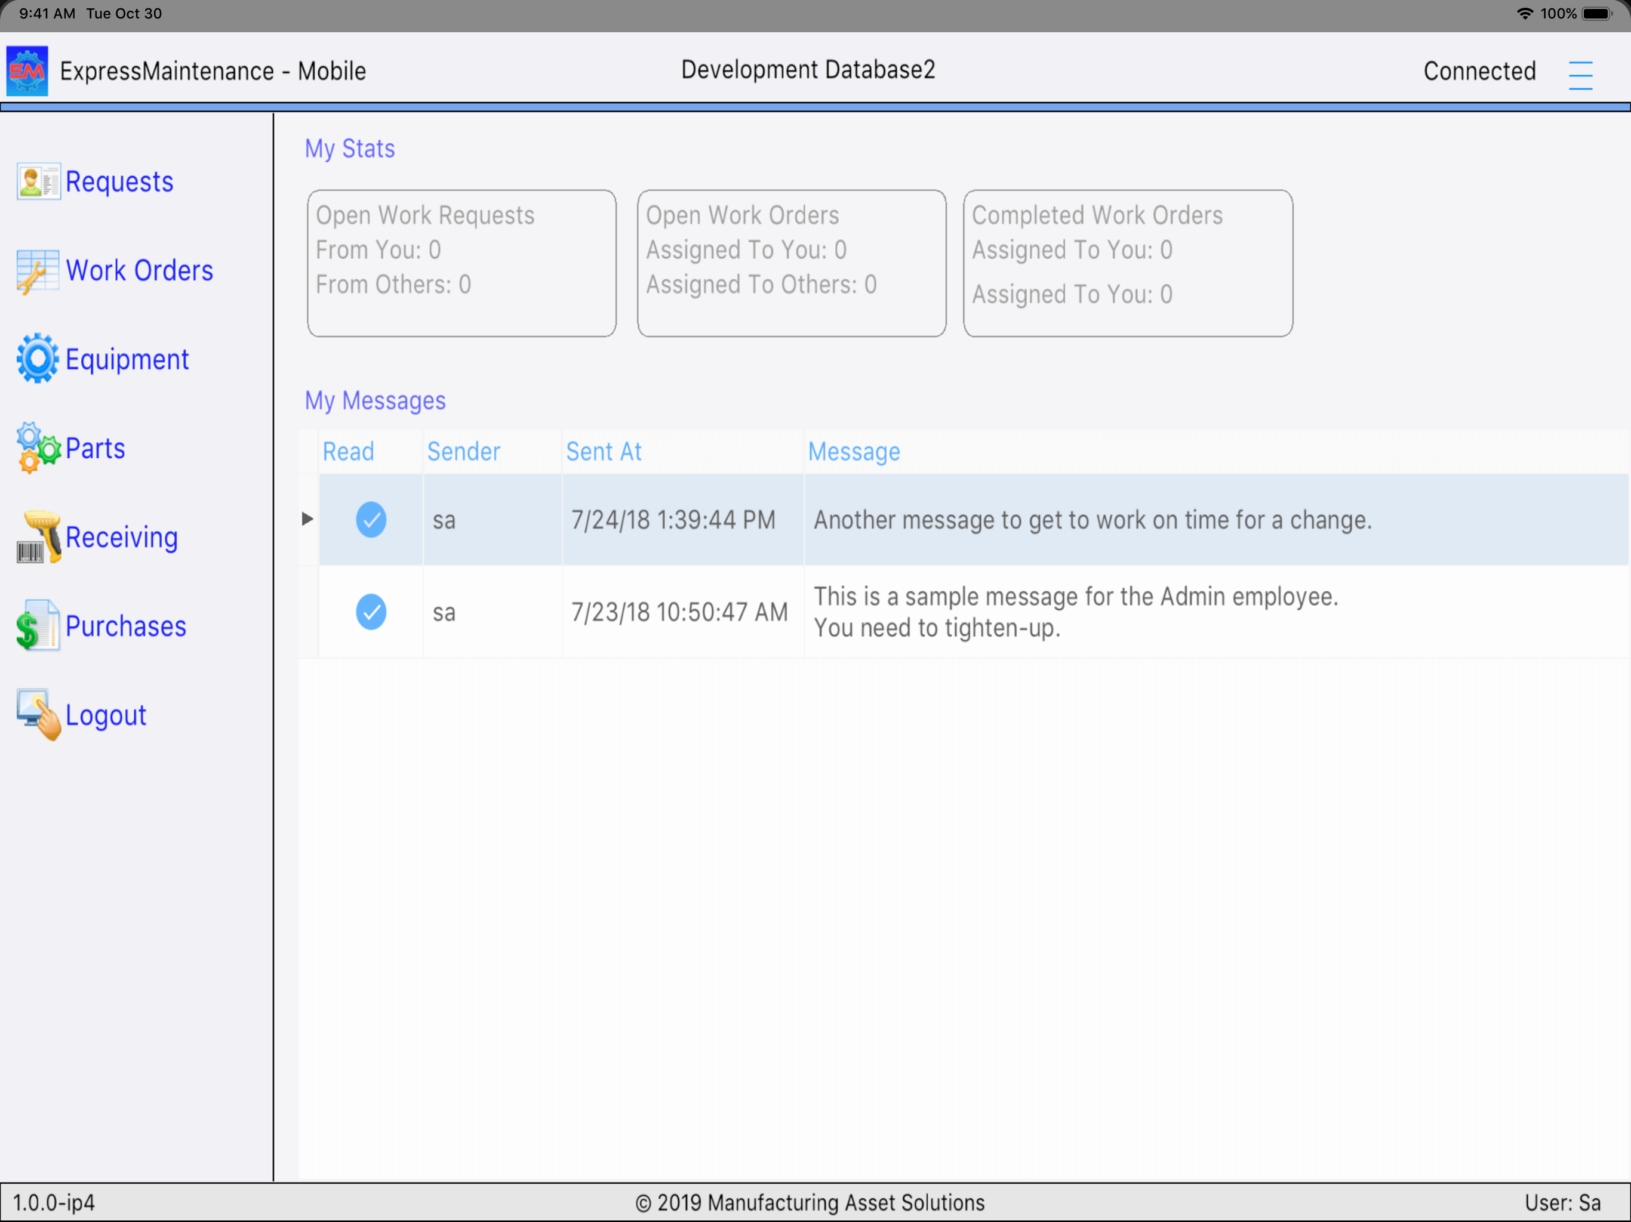
Task: Click the My Stats heading
Action: [x=349, y=148]
